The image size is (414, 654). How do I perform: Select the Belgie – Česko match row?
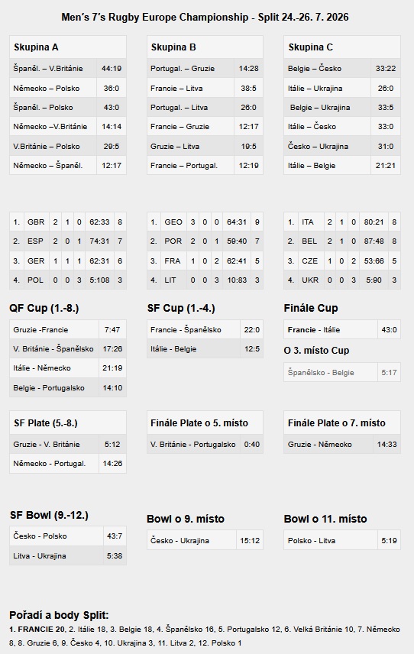(x=342, y=69)
